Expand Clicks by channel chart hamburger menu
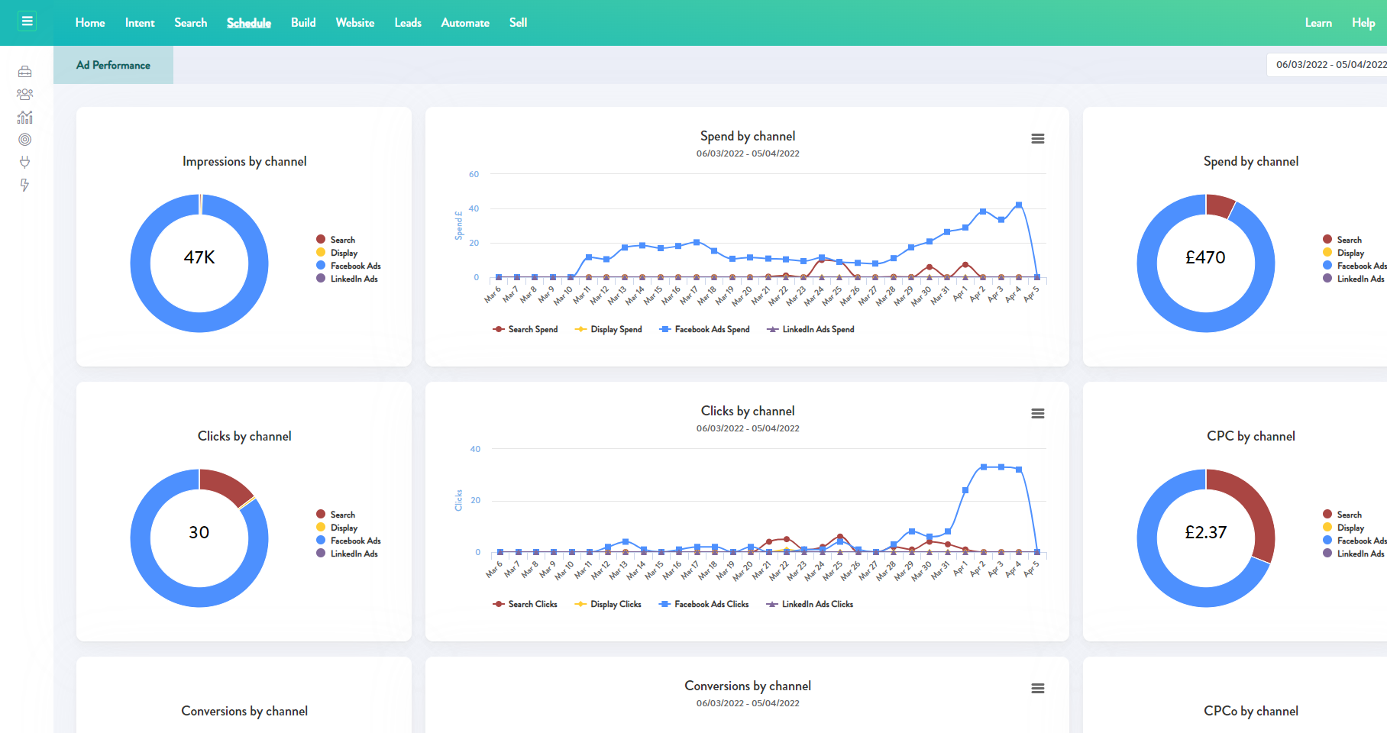1387x733 pixels. click(1037, 414)
